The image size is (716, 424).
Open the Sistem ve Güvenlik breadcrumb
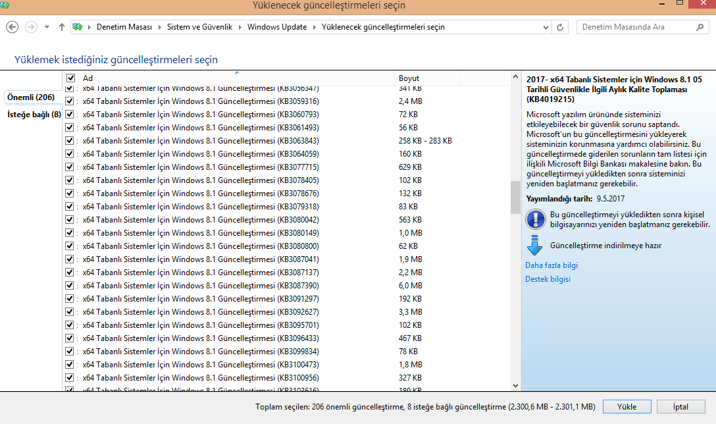click(199, 27)
